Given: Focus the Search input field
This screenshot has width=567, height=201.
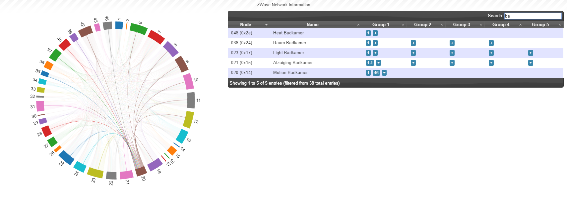Looking at the screenshot, I should [533, 16].
